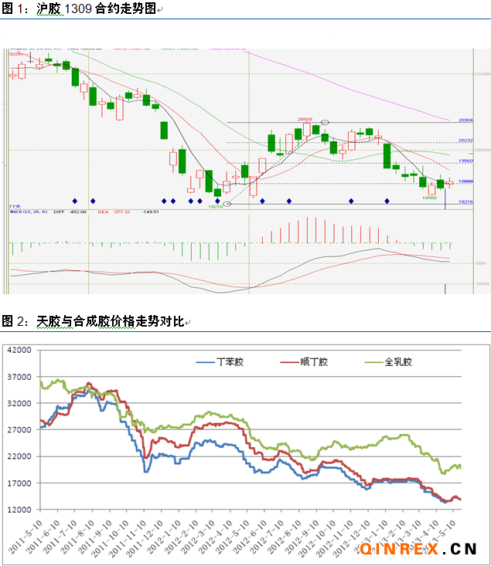Screen dimensions: 491x566
Task: Click the rightmost blue diamond marker
Action: (387, 201)
